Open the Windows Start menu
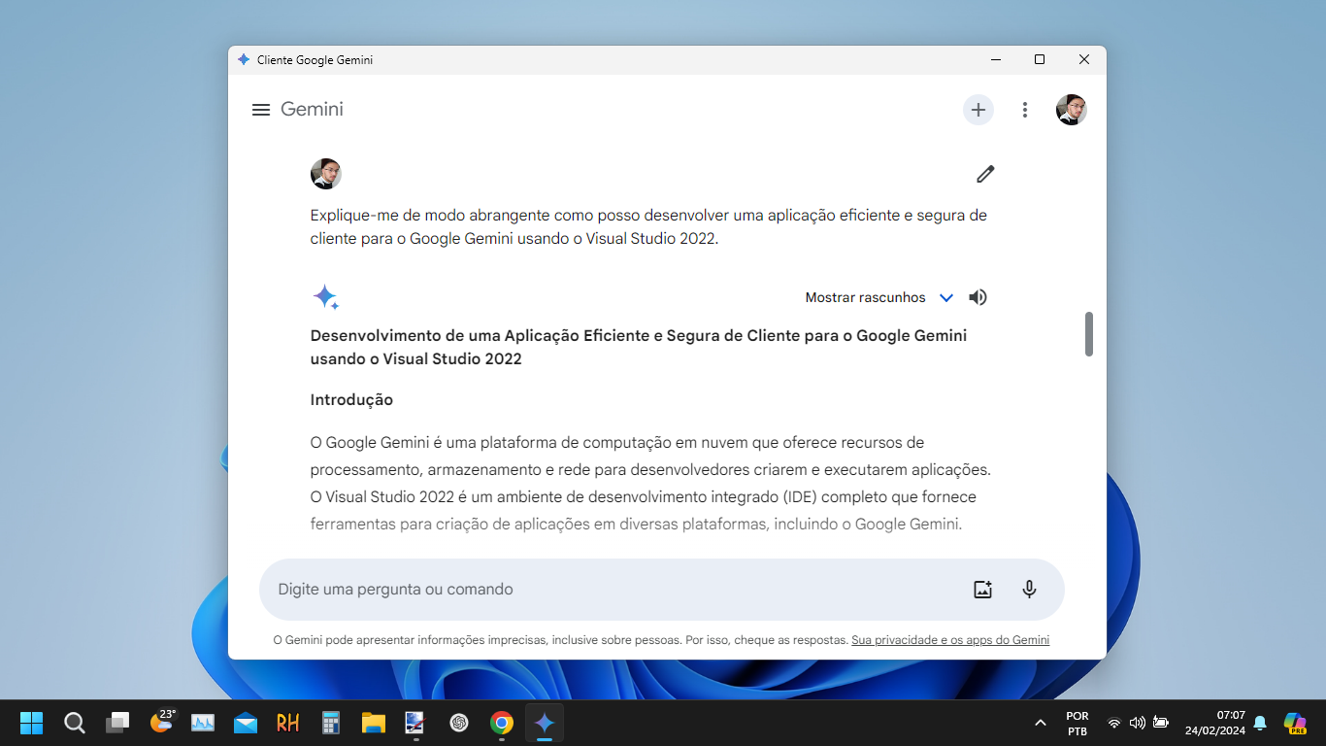 click(32, 723)
